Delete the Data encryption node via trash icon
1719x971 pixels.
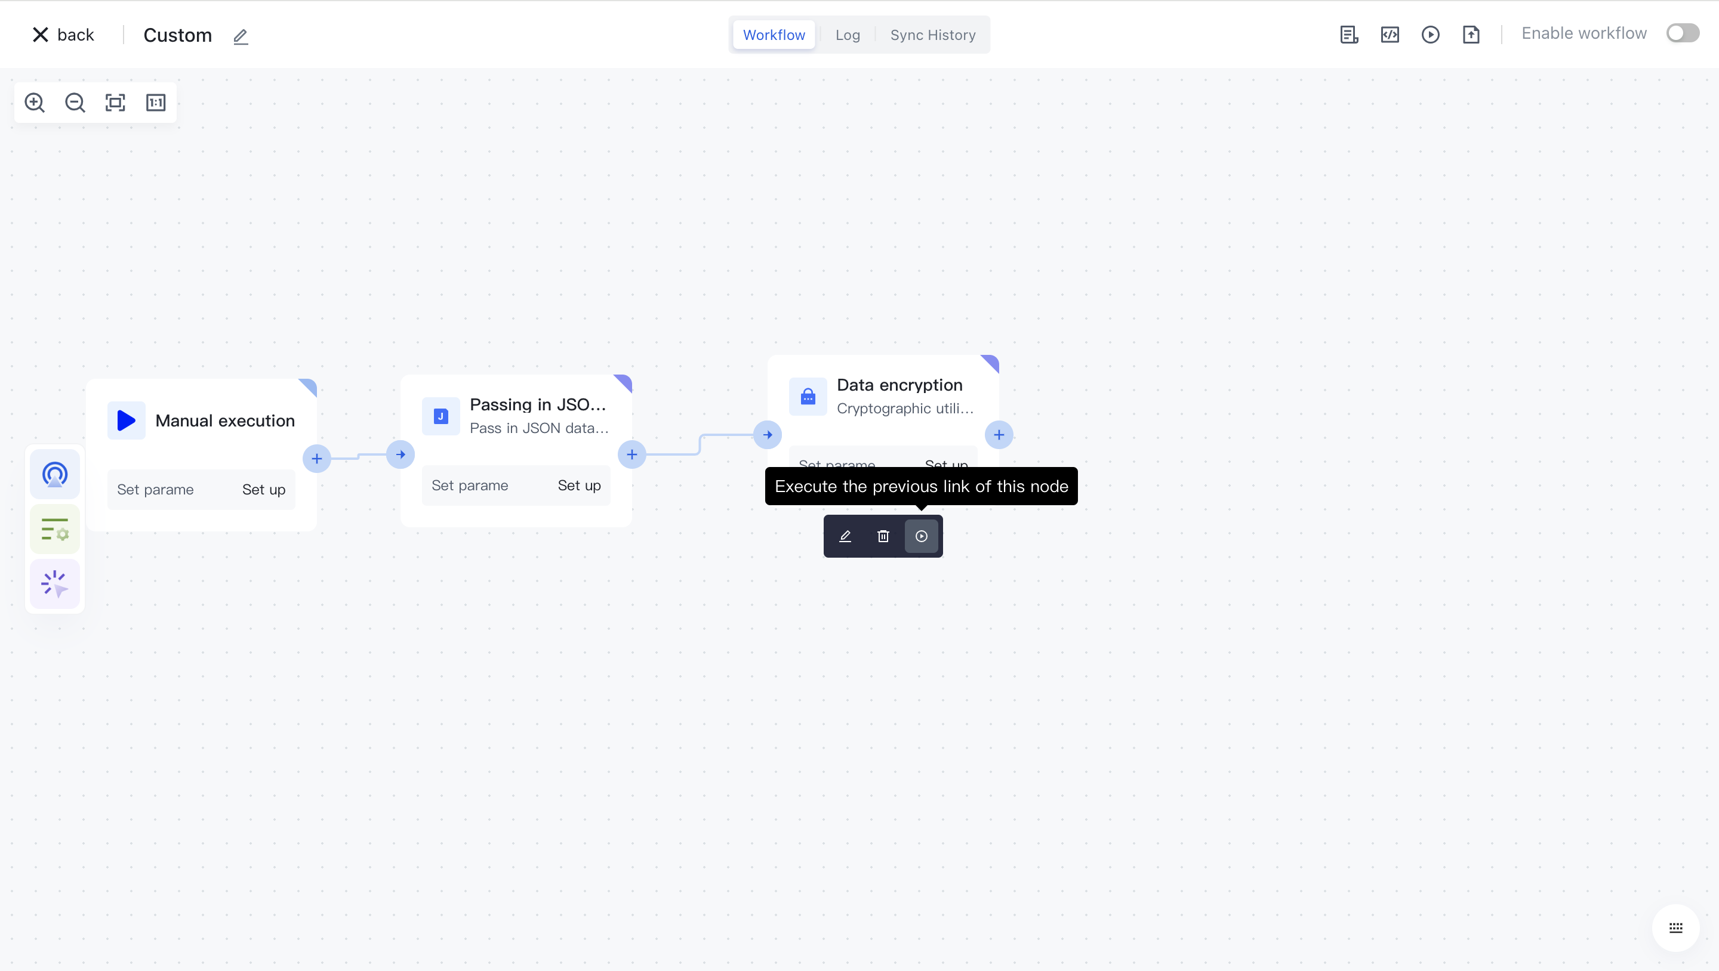tap(883, 536)
